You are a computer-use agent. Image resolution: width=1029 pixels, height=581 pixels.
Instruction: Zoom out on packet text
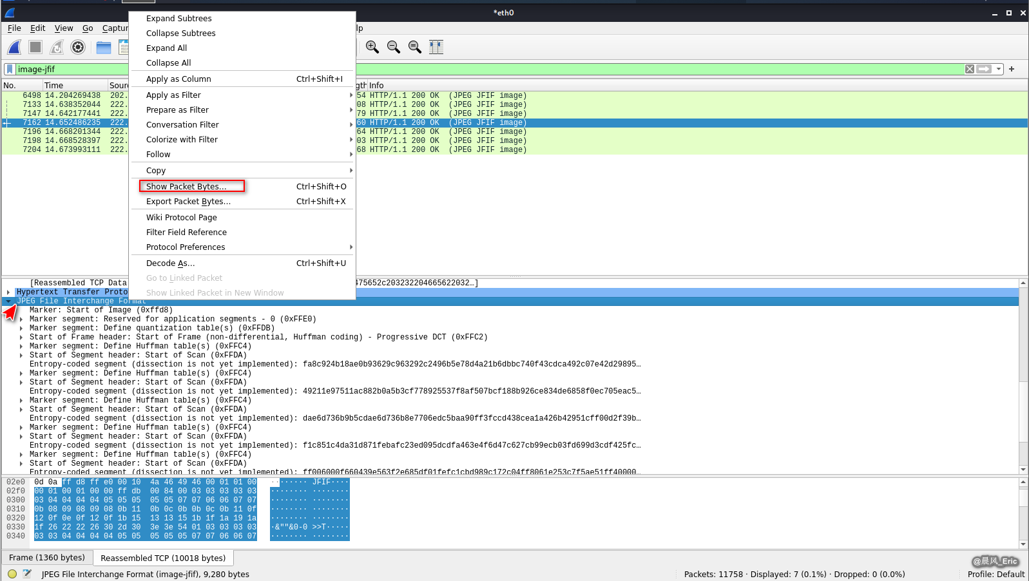394,47
